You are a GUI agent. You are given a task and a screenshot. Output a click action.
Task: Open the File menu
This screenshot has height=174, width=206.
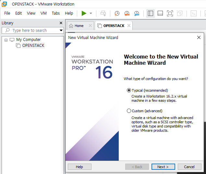[x=7, y=13]
